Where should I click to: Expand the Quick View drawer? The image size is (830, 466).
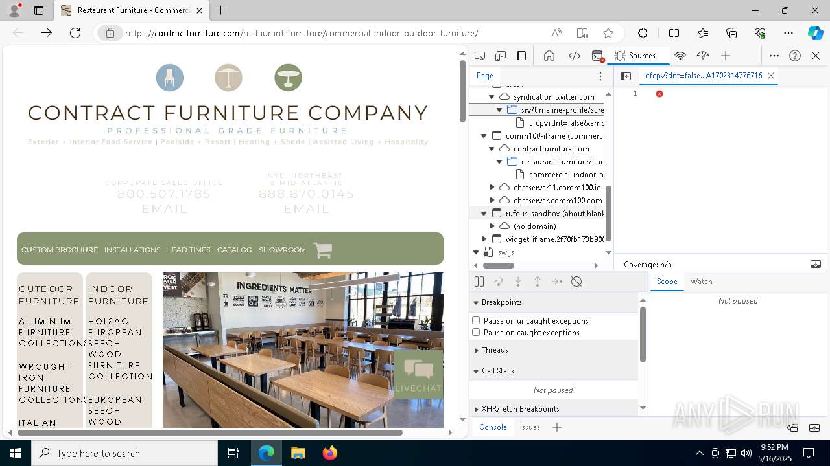[x=814, y=428]
